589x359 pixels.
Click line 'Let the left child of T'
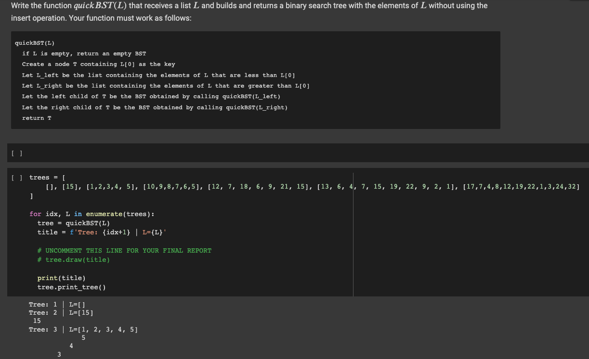click(151, 96)
